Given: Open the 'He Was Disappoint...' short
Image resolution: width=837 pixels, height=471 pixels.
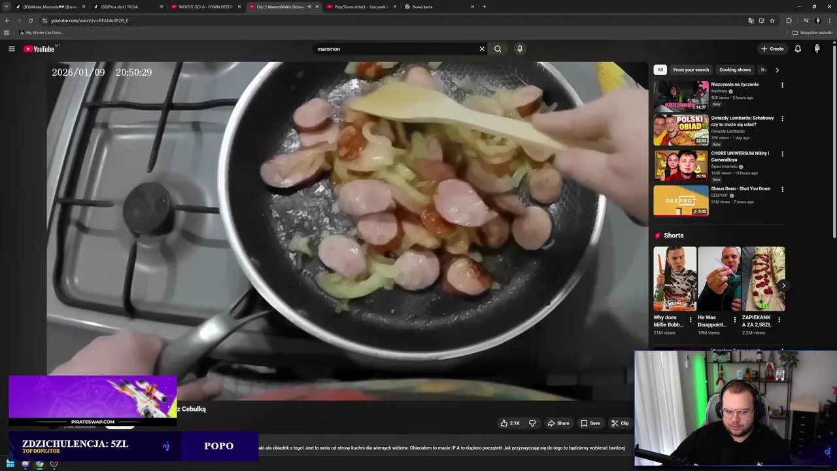Looking at the screenshot, I should click(719, 279).
